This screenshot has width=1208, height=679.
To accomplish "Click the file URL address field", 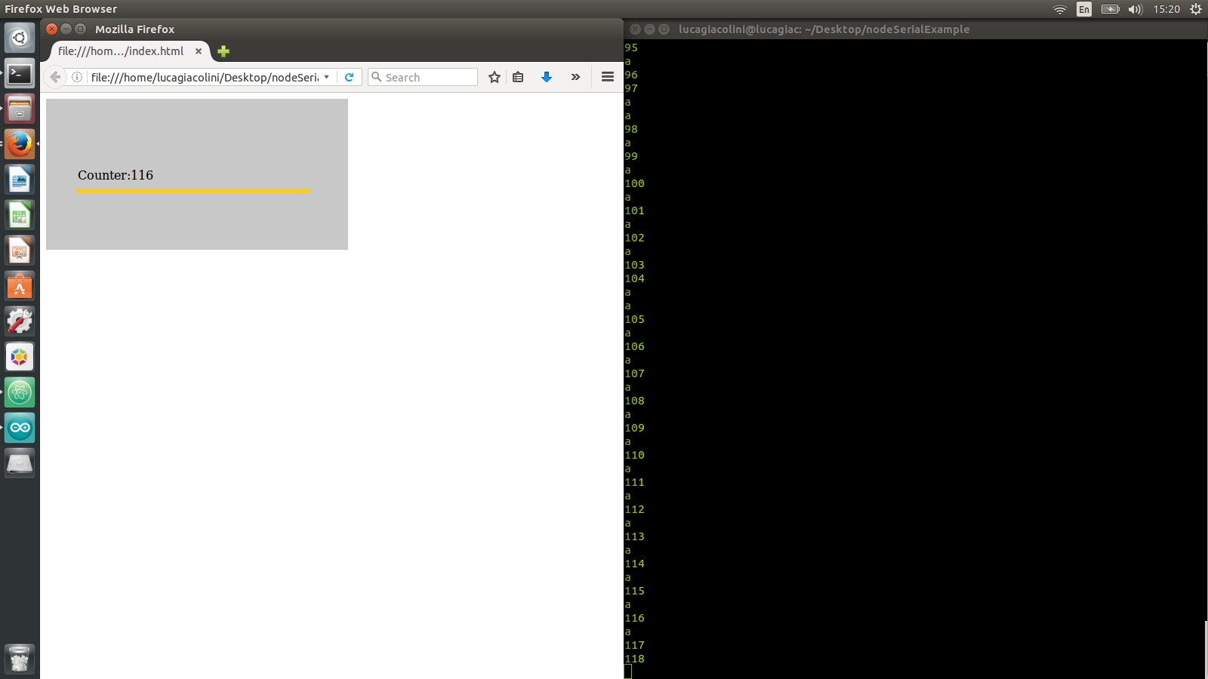I will (205, 77).
